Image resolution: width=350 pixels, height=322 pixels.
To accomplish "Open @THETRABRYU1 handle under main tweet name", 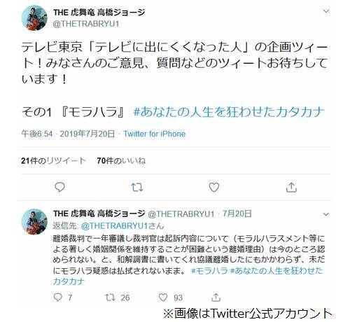I will click(86, 24).
